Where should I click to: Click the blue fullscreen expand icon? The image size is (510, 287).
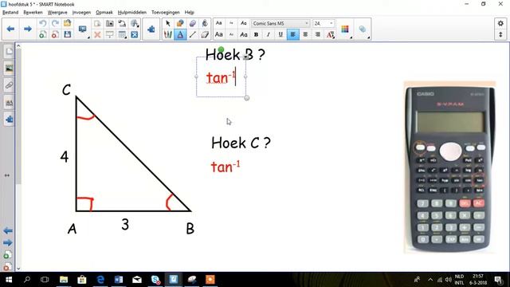point(135,34)
